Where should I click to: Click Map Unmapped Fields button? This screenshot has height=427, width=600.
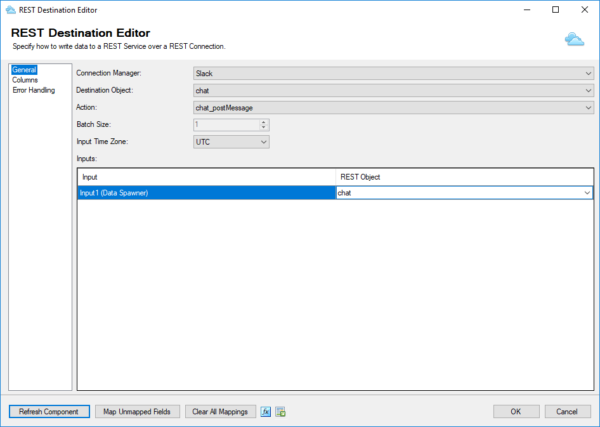click(137, 412)
